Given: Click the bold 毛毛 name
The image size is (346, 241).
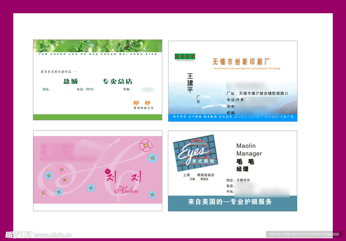Looking at the screenshot, I should click(x=245, y=162).
